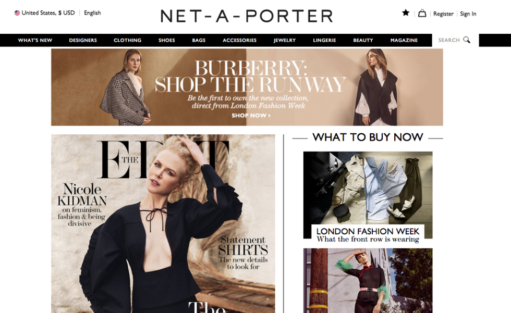This screenshot has height=313, width=511.
Task: Open the shopping bag icon
Action: coord(422,13)
